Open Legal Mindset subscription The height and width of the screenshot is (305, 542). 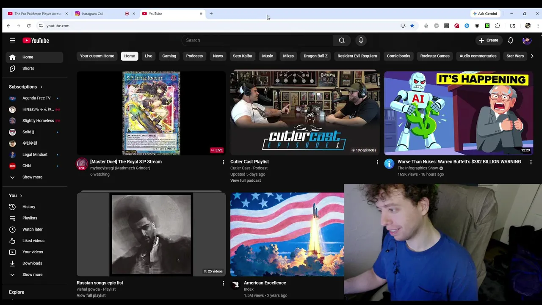[34, 155]
